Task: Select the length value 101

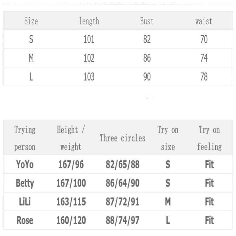Action: click(89, 39)
